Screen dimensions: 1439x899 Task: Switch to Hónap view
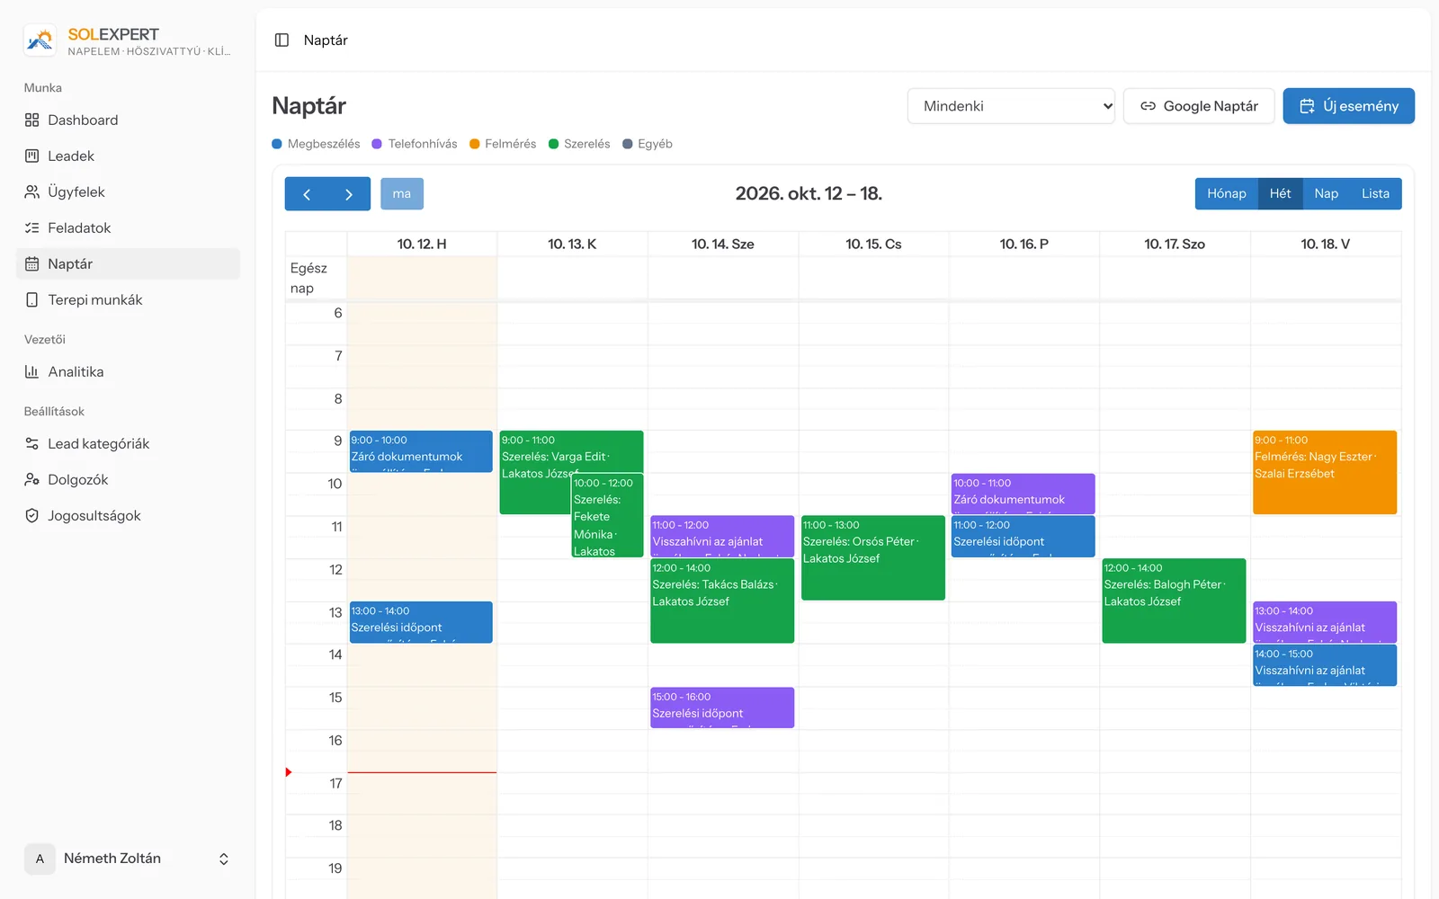click(x=1226, y=194)
